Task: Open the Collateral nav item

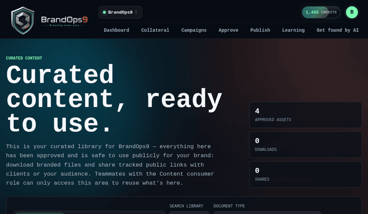Action: click(155, 30)
